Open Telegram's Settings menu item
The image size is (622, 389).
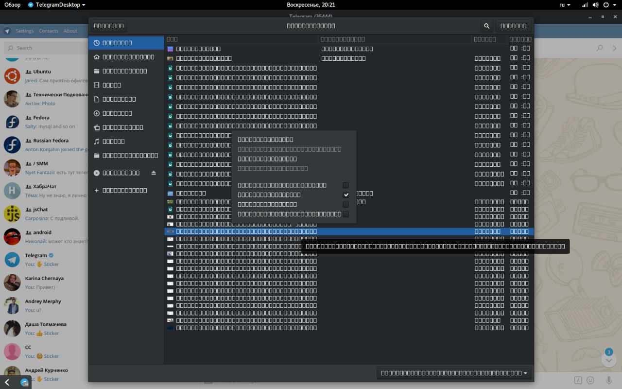[25, 31]
